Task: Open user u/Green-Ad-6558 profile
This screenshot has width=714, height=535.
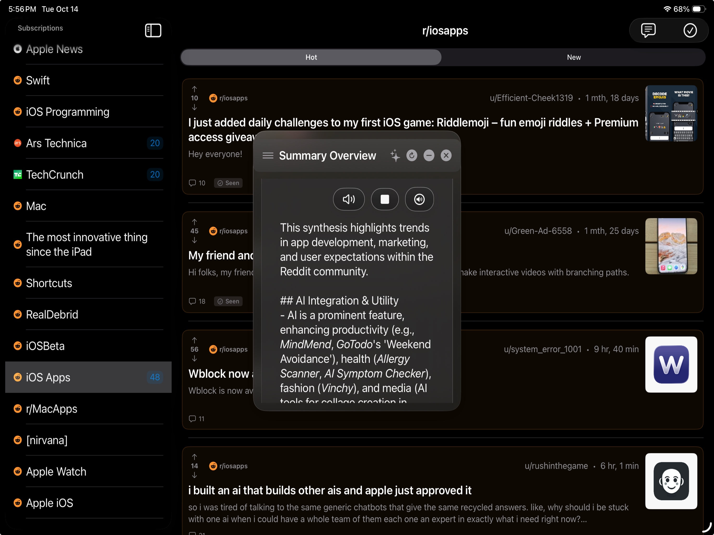Action: (538, 231)
